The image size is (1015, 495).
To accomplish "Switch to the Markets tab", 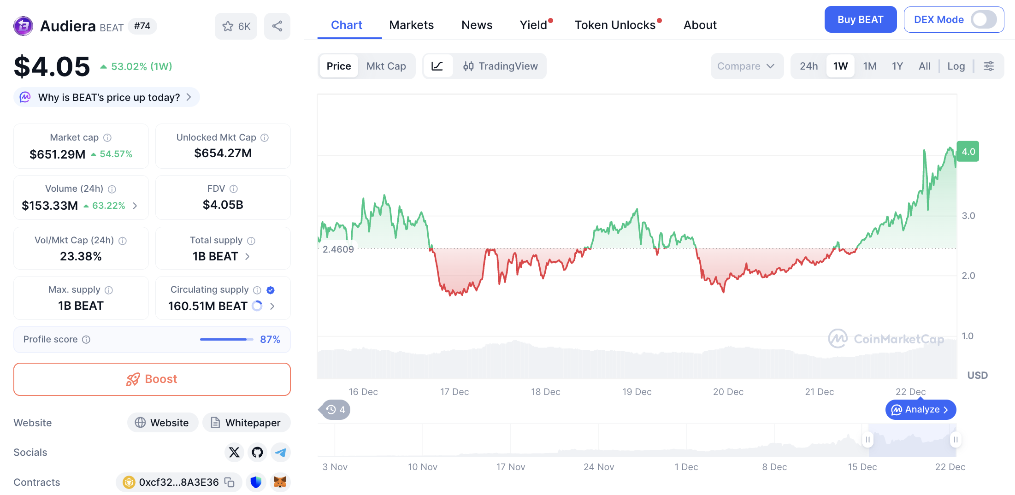I will pos(411,25).
